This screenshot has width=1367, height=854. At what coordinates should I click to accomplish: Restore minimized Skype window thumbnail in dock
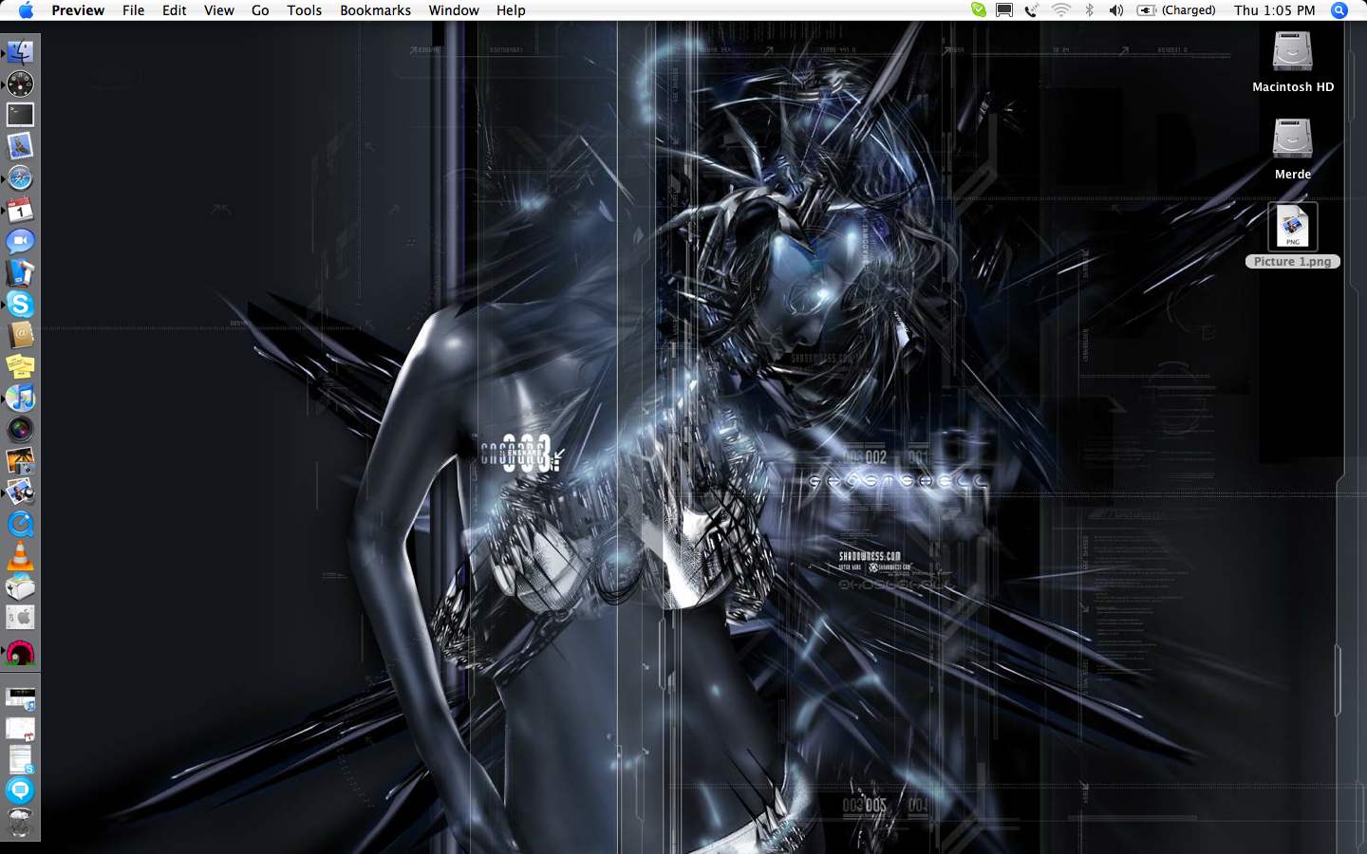(20, 760)
